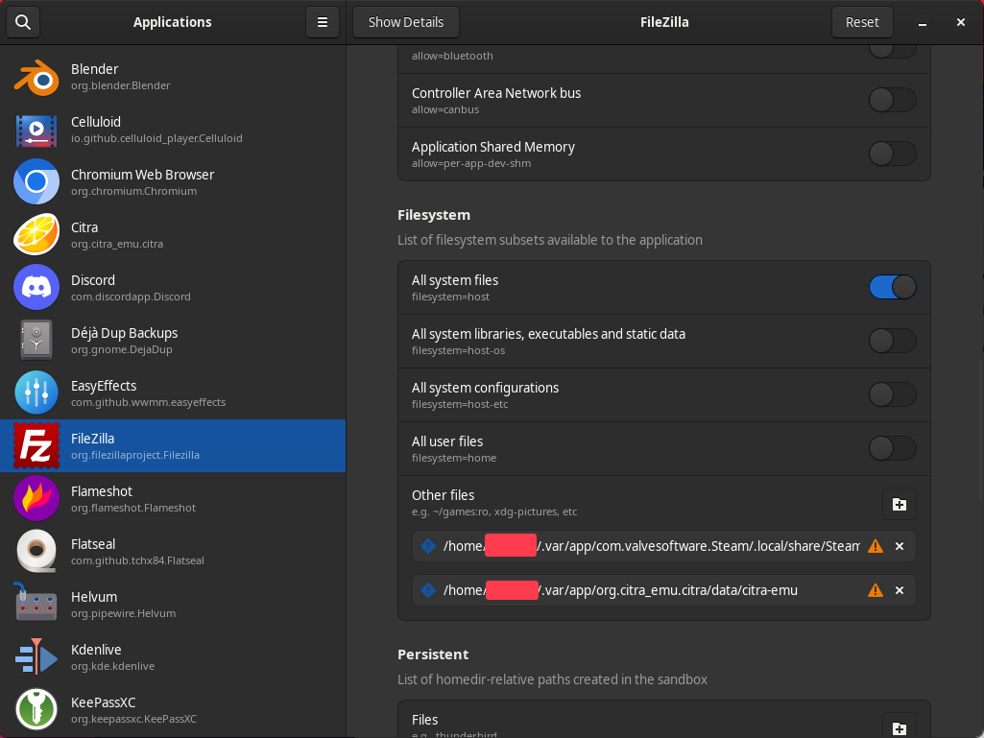Click the Kdenlive icon
The image size is (984, 738).
[36, 656]
